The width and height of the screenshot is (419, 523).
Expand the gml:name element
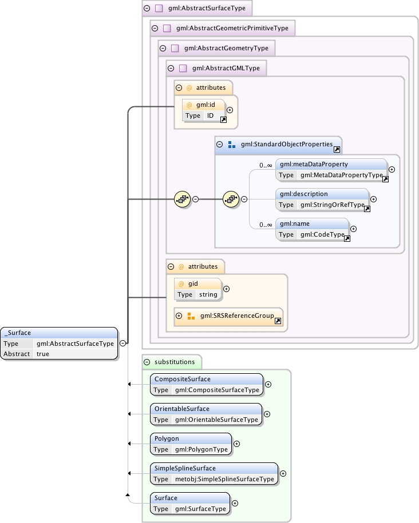(354, 229)
